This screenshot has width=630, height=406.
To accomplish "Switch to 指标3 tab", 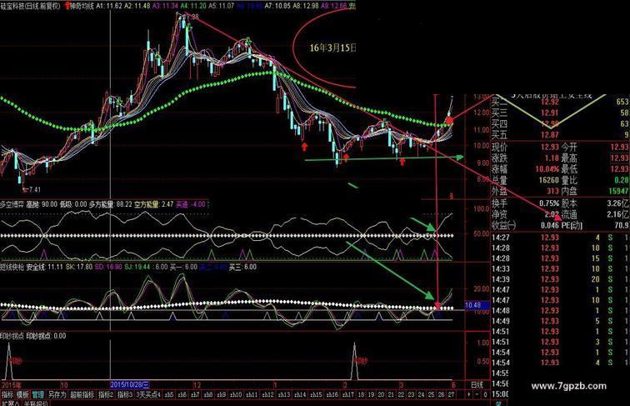I will 125,394.
